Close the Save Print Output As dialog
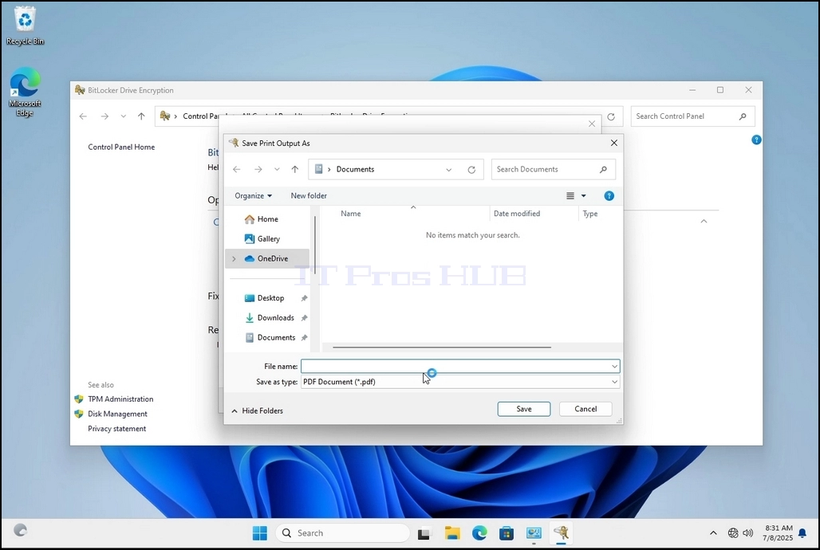The image size is (820, 550). click(x=614, y=143)
